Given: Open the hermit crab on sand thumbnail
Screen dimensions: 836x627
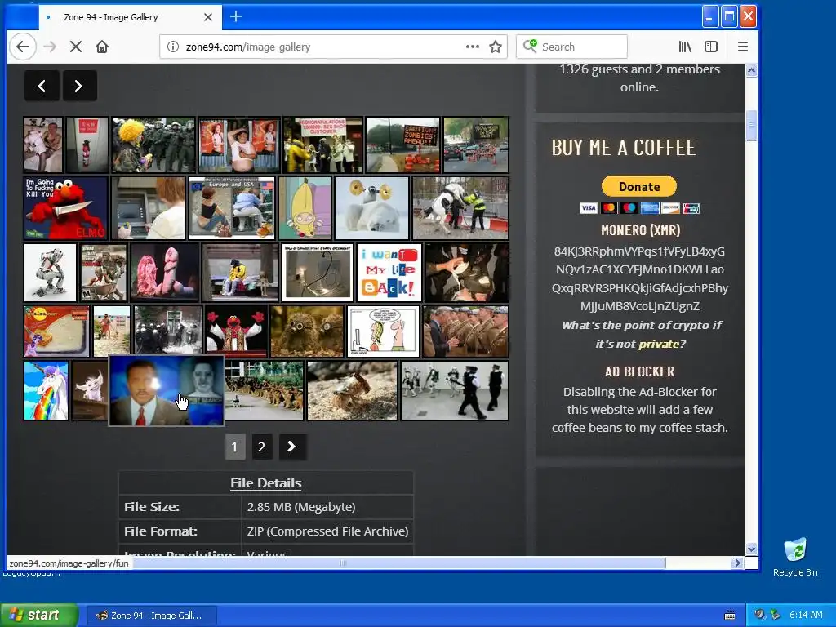Looking at the screenshot, I should pos(352,391).
